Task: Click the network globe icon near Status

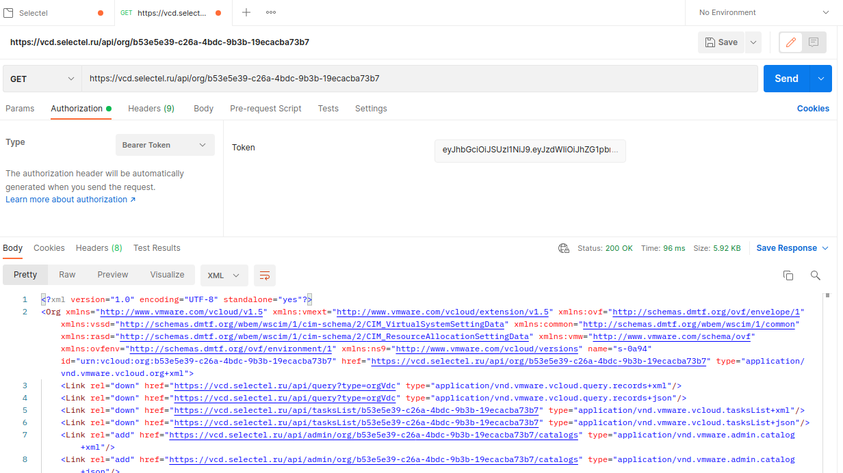Action: pos(563,248)
